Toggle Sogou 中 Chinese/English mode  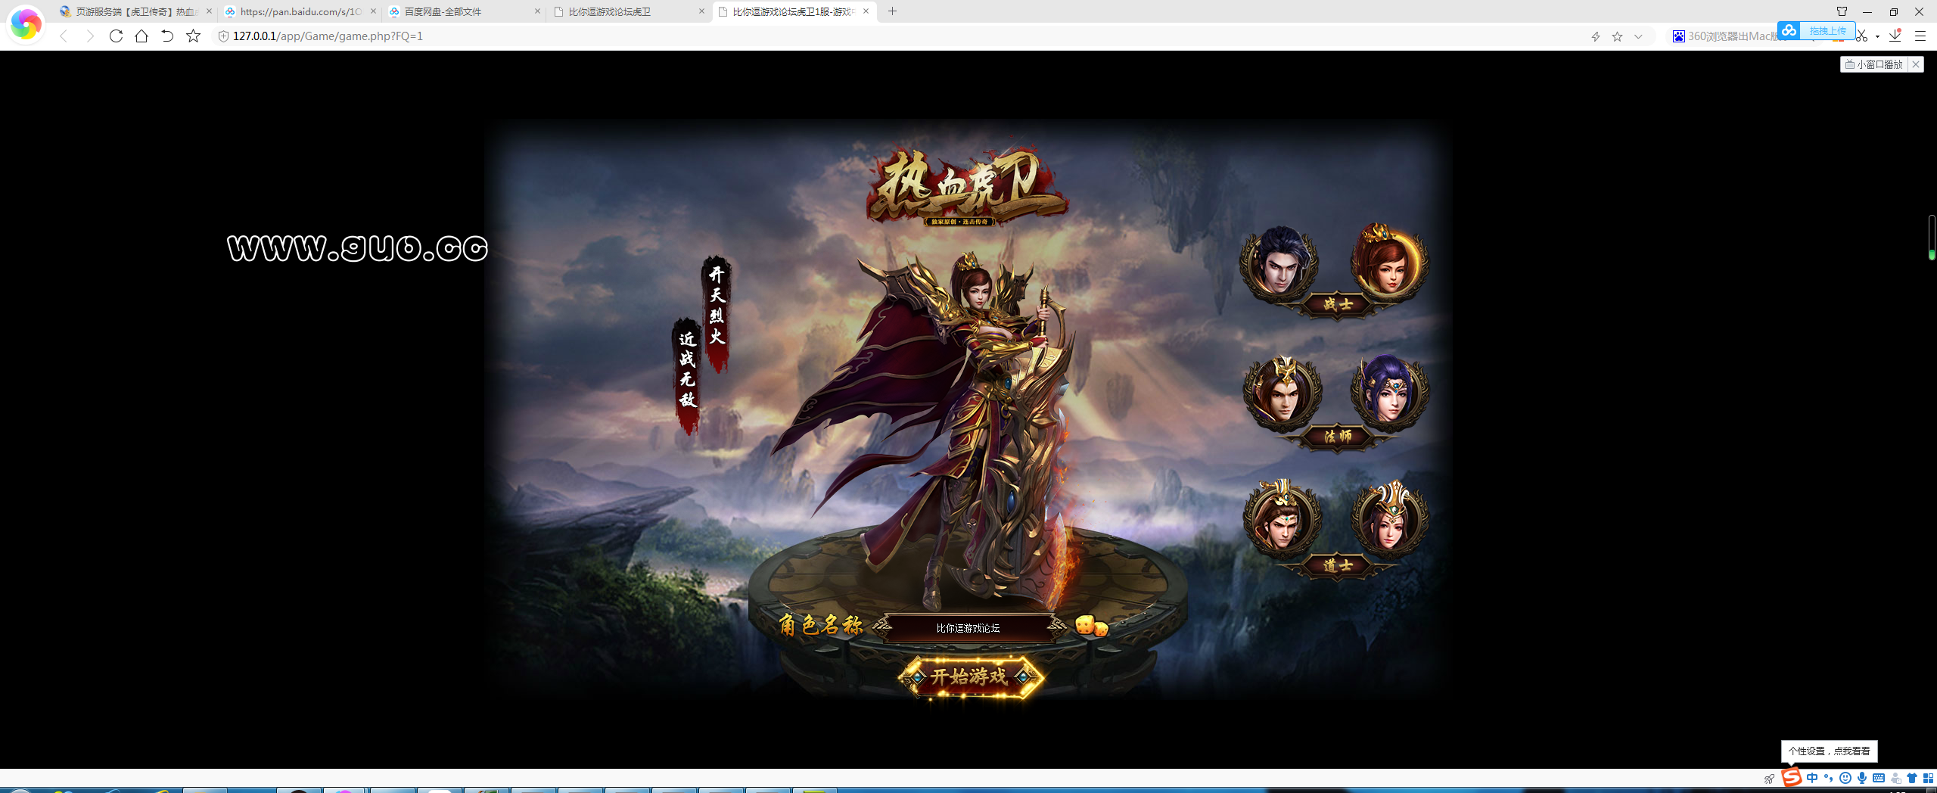tap(1812, 778)
